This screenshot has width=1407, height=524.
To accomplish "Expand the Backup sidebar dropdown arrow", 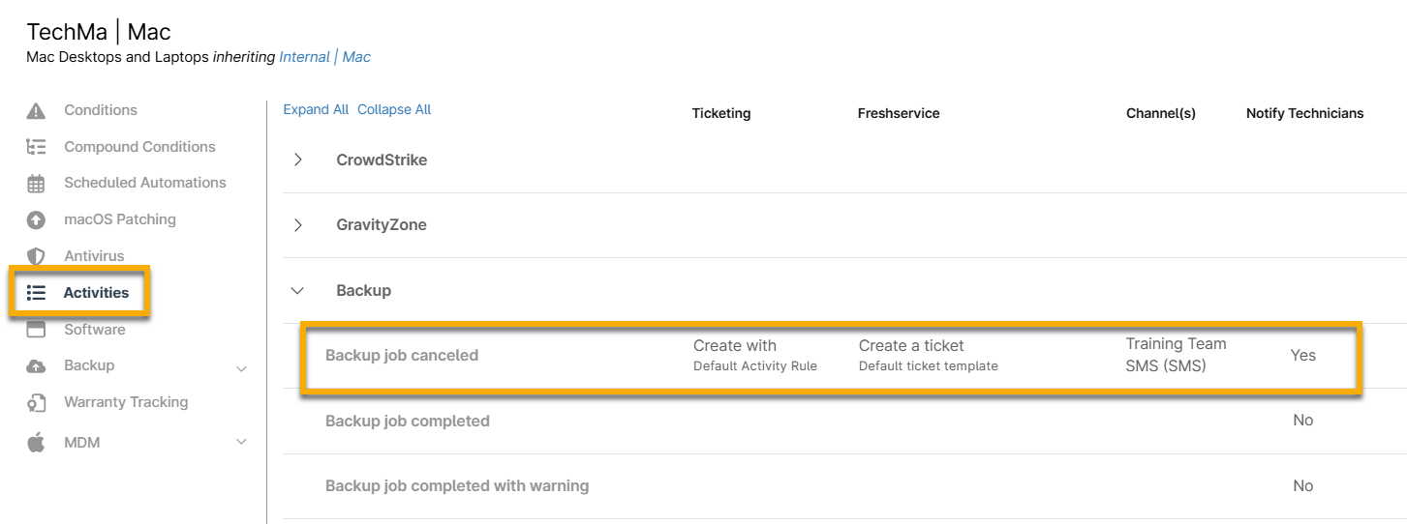I will [x=242, y=368].
